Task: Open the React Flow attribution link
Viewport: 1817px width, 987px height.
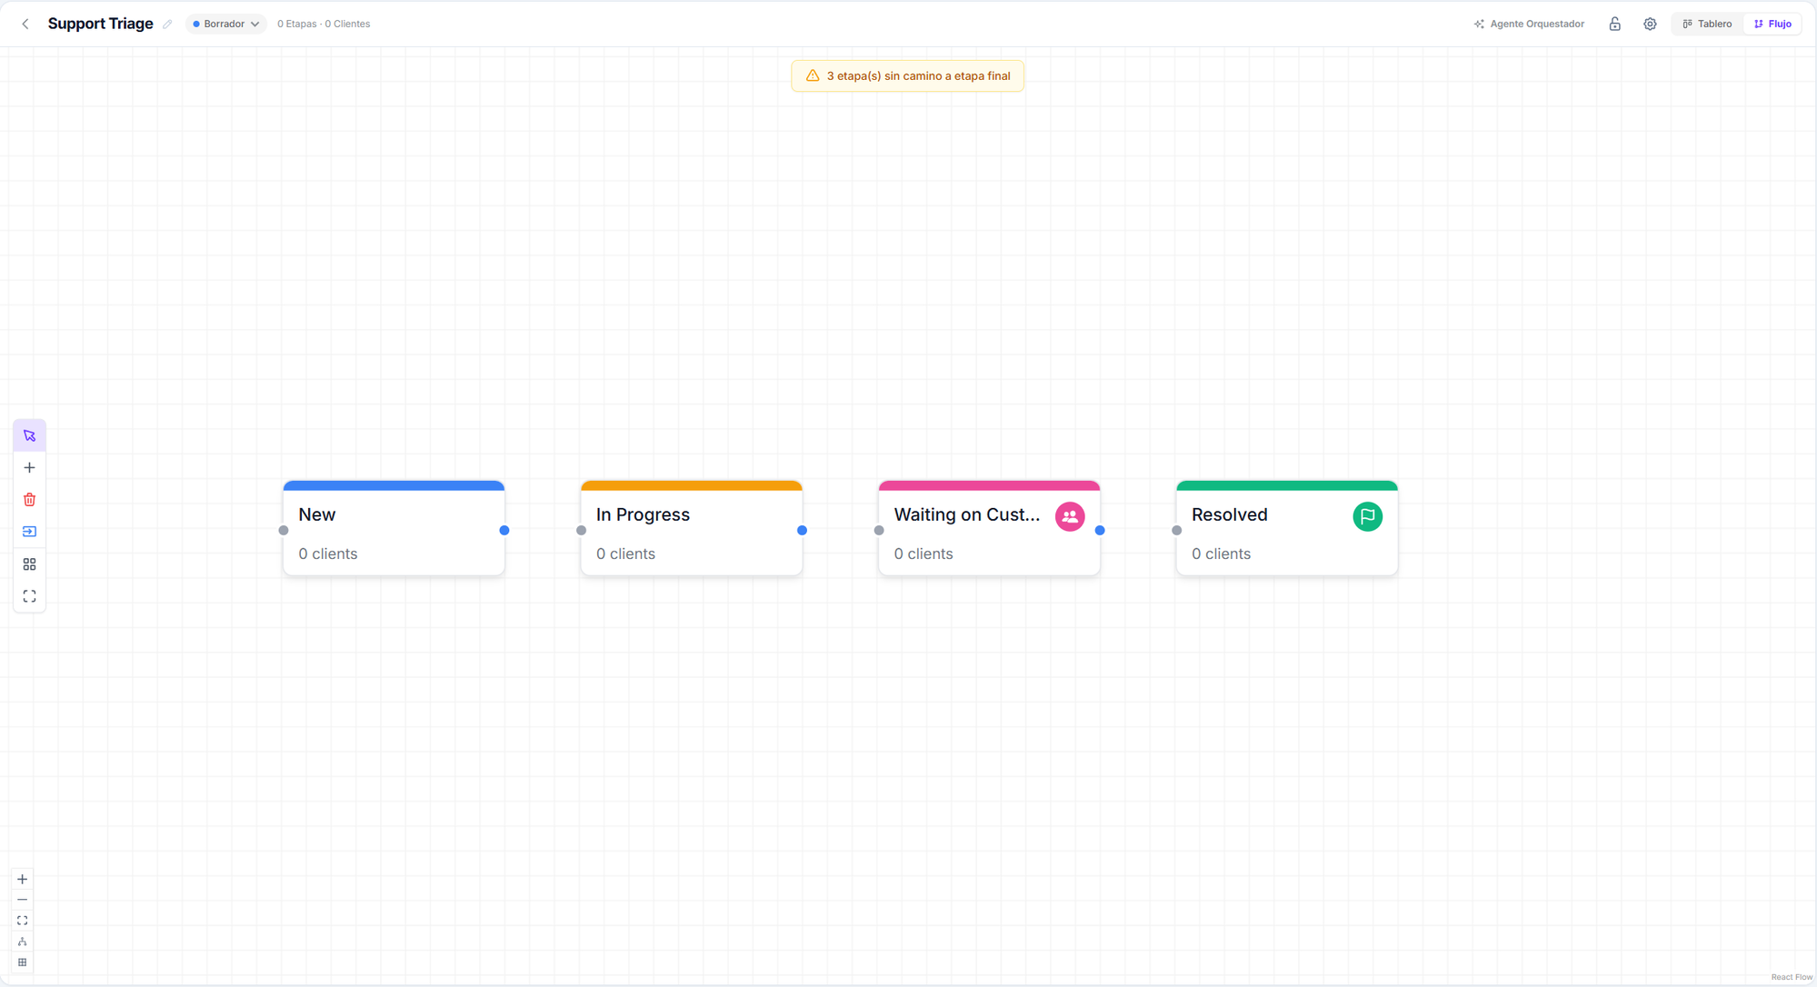Action: [1792, 977]
